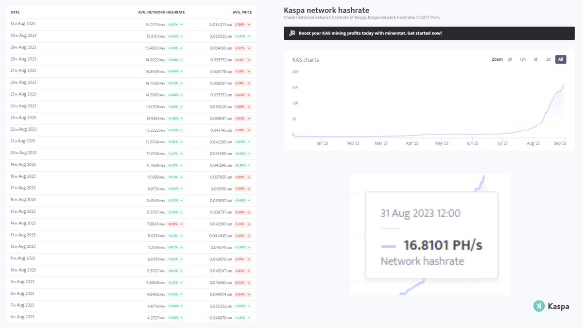Click the 16.2223 PH/s hashrate value

tap(155, 24)
